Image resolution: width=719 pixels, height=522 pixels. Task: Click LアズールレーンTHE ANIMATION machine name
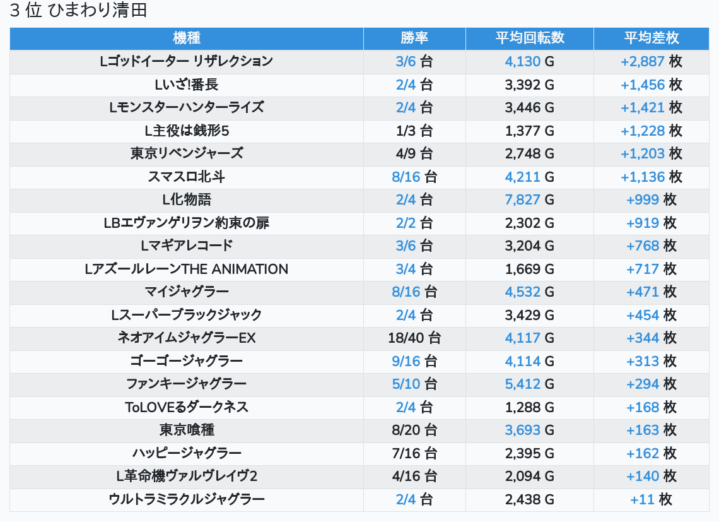point(187,269)
